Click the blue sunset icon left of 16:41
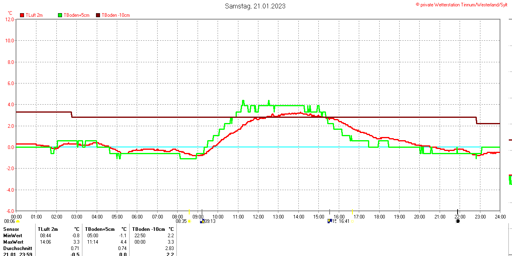 tap(329, 221)
